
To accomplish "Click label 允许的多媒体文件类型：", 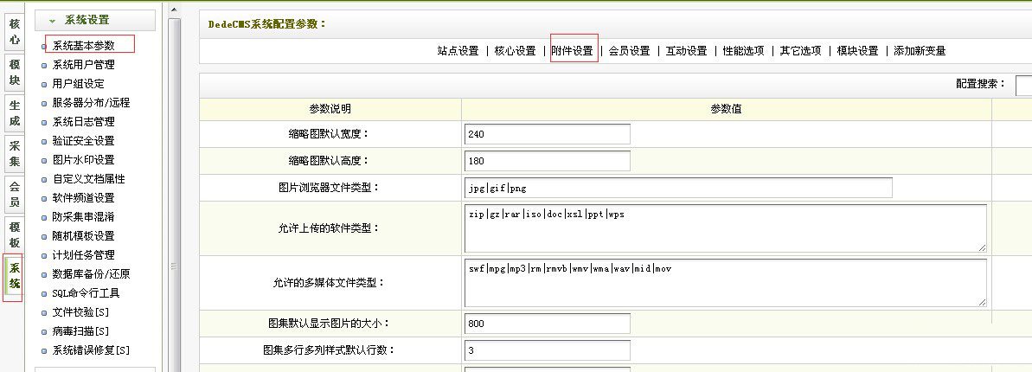I will coord(329,282).
